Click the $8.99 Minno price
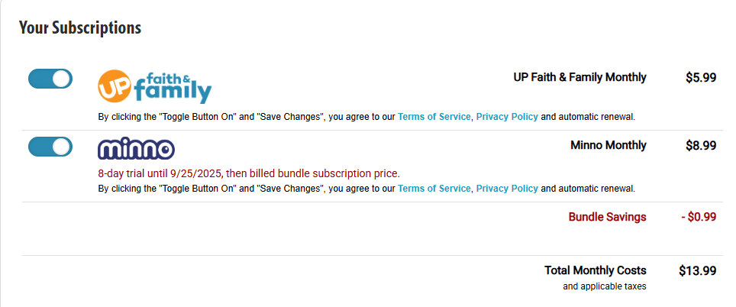The image size is (736, 307). pos(700,145)
